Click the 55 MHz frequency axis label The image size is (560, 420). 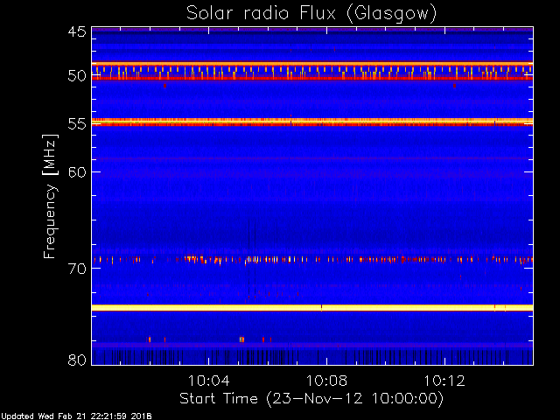coord(77,124)
